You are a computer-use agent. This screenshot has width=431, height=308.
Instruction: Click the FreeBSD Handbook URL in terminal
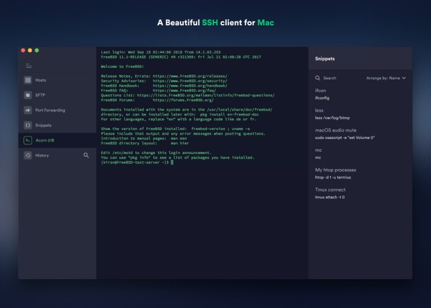[188, 86]
